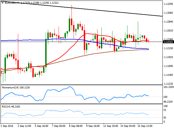Viewport: 174px width, 129px height.
Task: Select the 1.13065 price axis value
Action: 168,13
